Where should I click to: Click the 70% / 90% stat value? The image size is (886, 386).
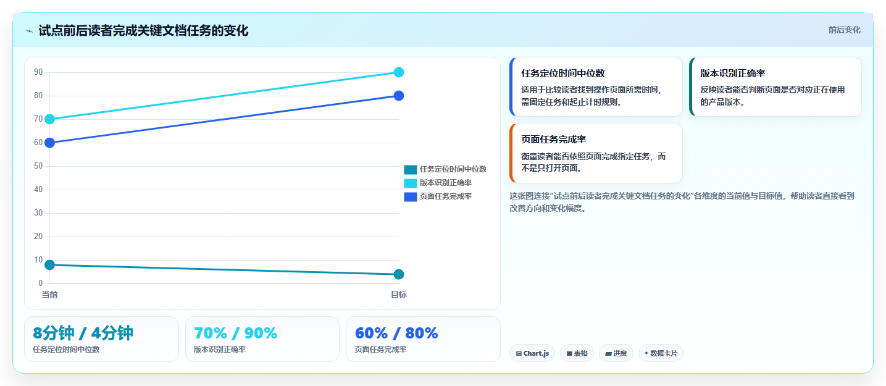point(236,334)
